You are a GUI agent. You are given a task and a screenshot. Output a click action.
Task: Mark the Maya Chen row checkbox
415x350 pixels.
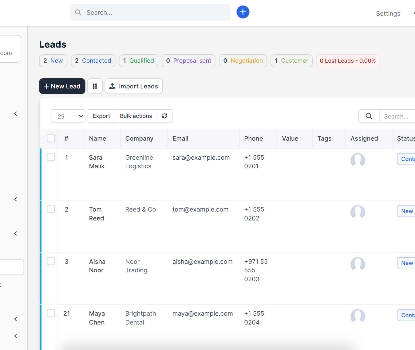pyautogui.click(x=51, y=313)
